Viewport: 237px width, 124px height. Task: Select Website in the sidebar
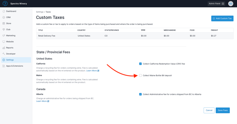[x=16, y=42]
